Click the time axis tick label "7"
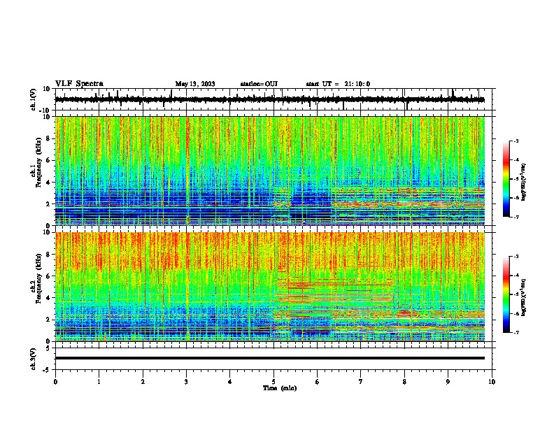The image size is (554, 428). (x=361, y=382)
